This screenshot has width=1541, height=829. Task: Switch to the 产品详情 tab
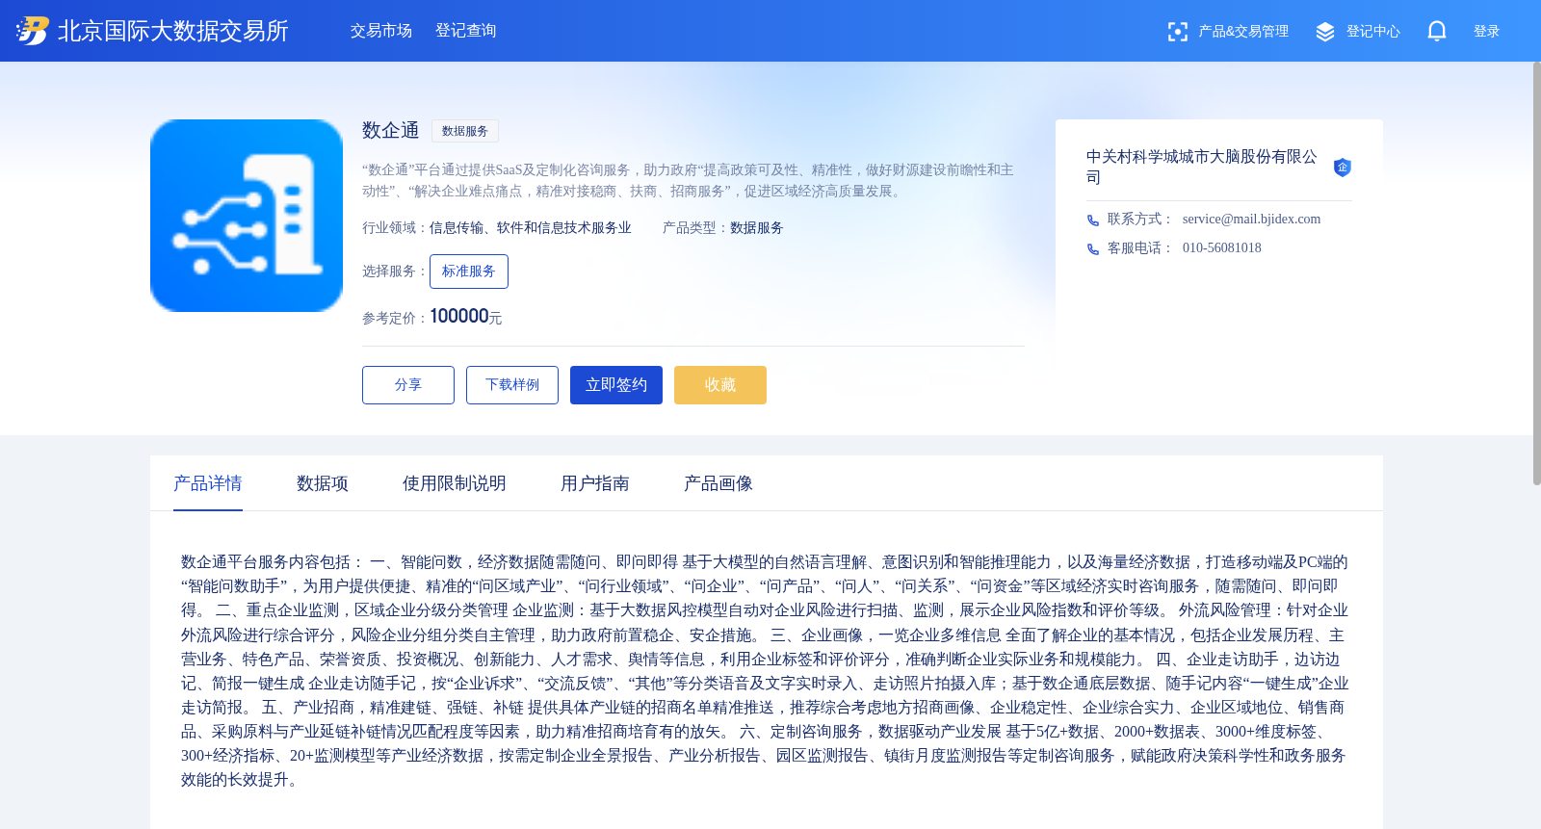tap(208, 483)
